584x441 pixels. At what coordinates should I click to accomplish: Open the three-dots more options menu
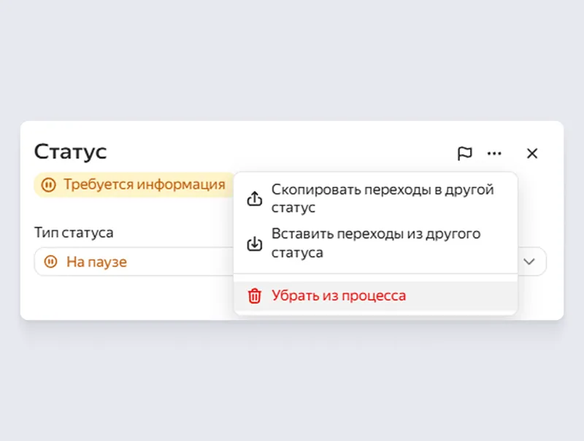(x=494, y=153)
